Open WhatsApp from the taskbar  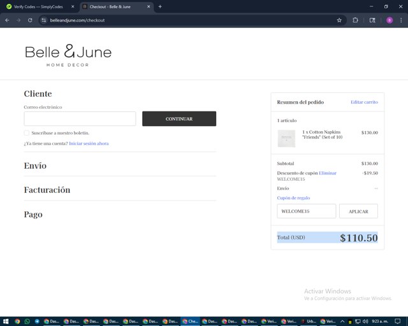[27, 322]
